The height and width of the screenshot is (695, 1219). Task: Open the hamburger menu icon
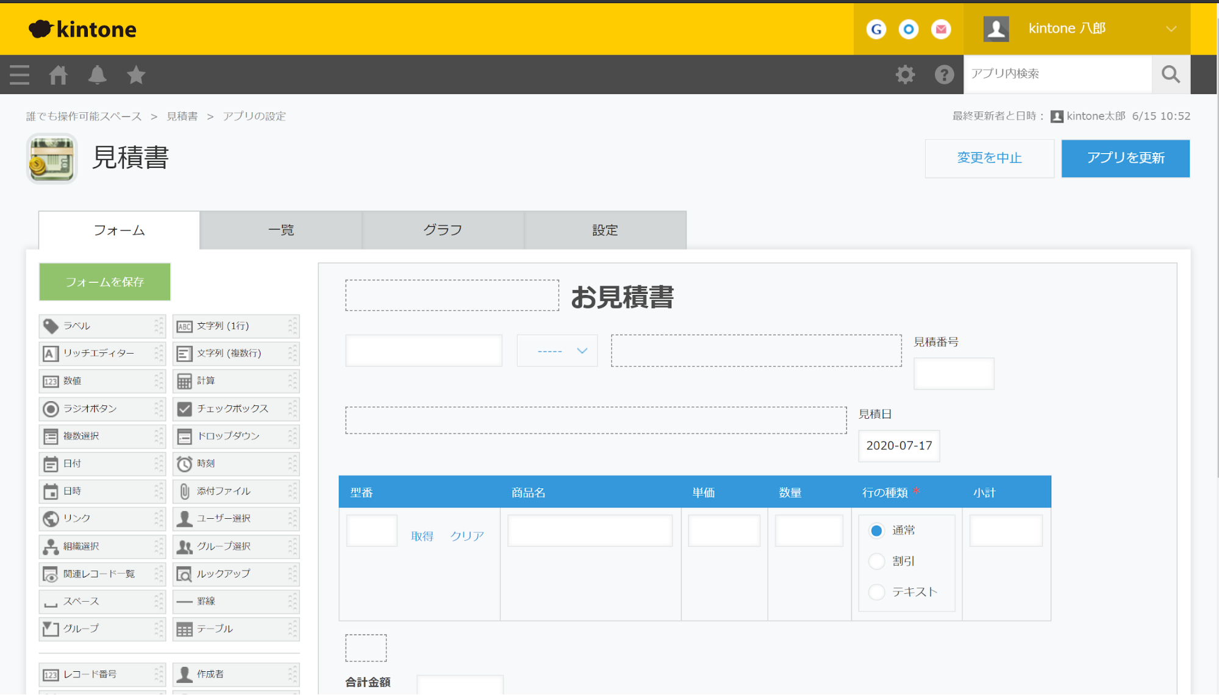pyautogui.click(x=20, y=74)
